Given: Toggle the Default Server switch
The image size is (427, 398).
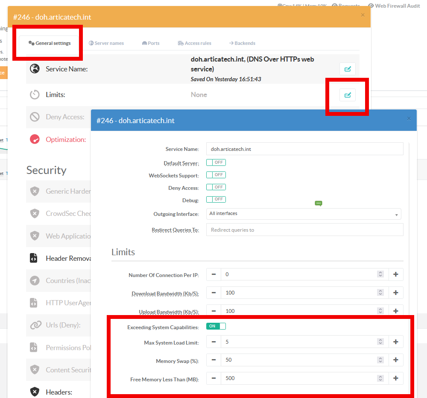Looking at the screenshot, I should (x=216, y=162).
